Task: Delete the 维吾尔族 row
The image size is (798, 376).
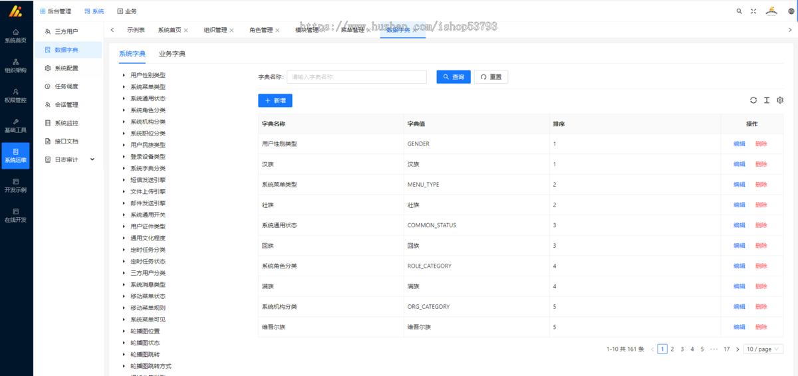Action: (x=761, y=327)
